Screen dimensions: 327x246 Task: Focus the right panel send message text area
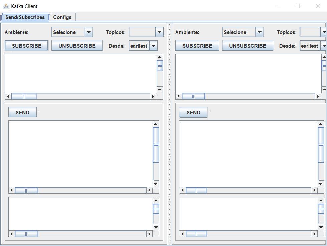coord(249,154)
